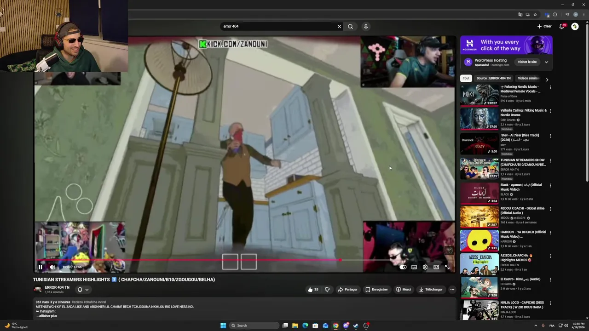Screen dimensions: 589x331
Task: Open HAROON - YA DHEKER thumbnail
Action: 479,240
